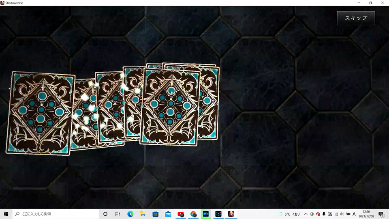Focus the ここに入力して検索 search box
Image resolution: width=389 pixels, height=219 pixels.
(x=56, y=214)
